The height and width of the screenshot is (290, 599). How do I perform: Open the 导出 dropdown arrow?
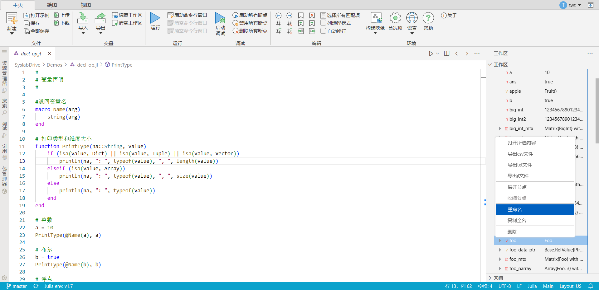click(101, 33)
